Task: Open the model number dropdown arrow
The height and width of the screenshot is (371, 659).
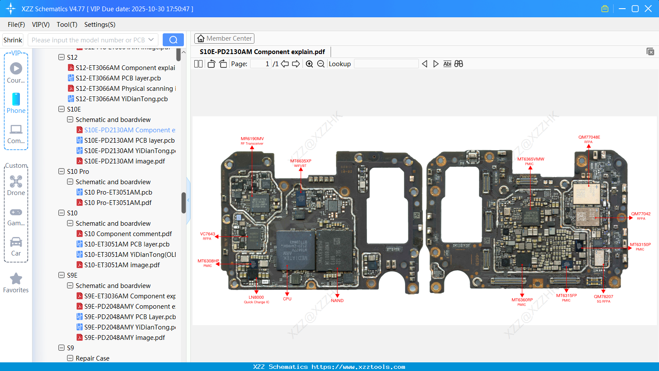Action: point(151,40)
